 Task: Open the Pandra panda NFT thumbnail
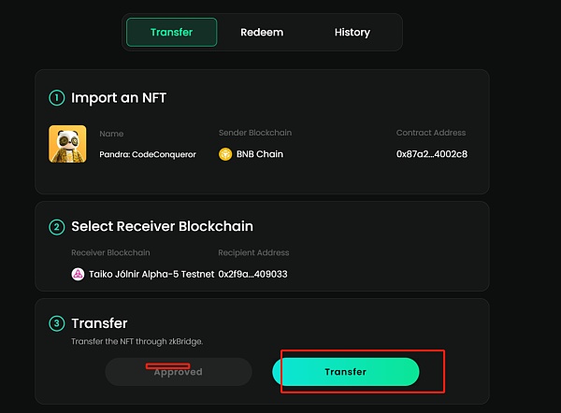(67, 144)
